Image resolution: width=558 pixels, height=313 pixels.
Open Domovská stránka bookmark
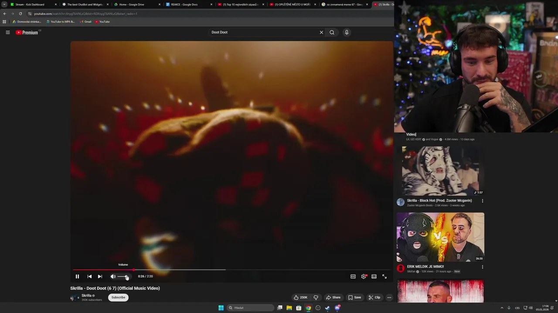pos(27,22)
